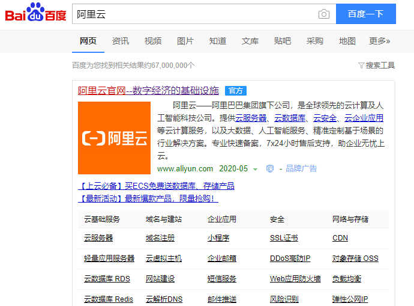414x306 pixels.
Task: Click the 域名与建站 column header
Action: pos(164,219)
